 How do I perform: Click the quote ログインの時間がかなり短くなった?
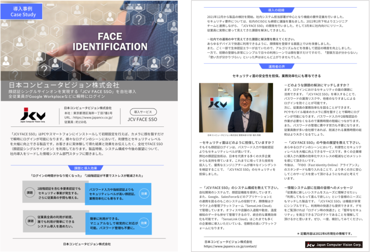[x=56, y=176]
